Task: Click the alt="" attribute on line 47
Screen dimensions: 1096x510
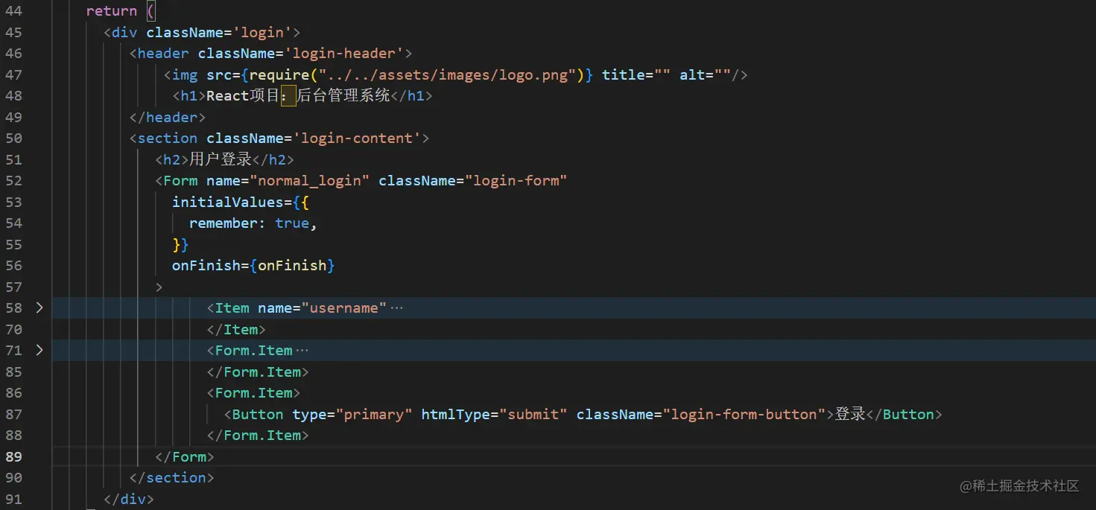Action: (706, 74)
